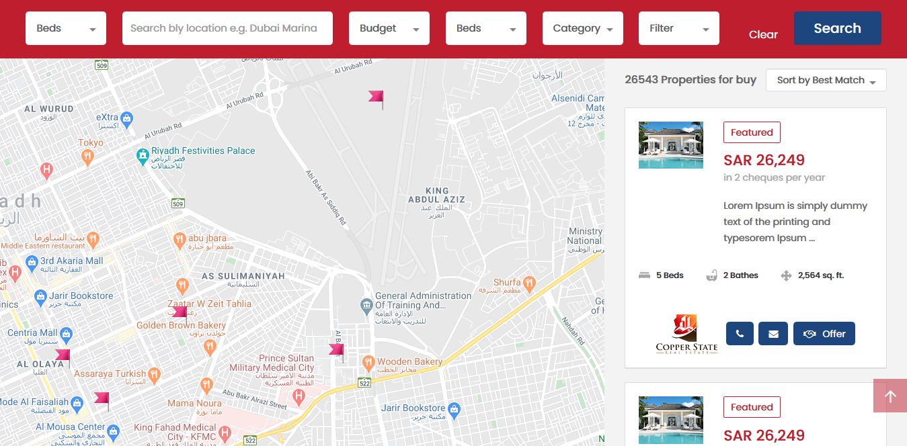Click the 'in 2 cheques per year' text
The height and width of the screenshot is (446, 907).
point(774,177)
